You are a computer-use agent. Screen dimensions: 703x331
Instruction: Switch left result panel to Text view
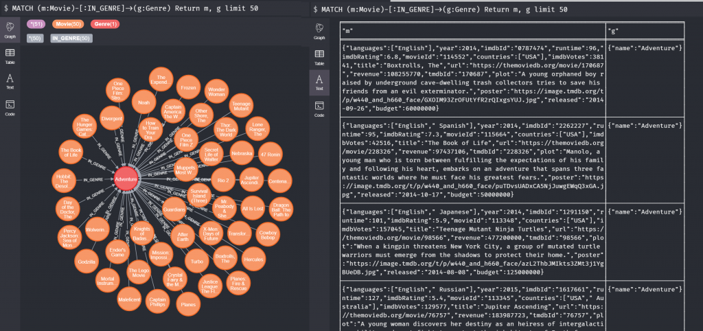(10, 81)
